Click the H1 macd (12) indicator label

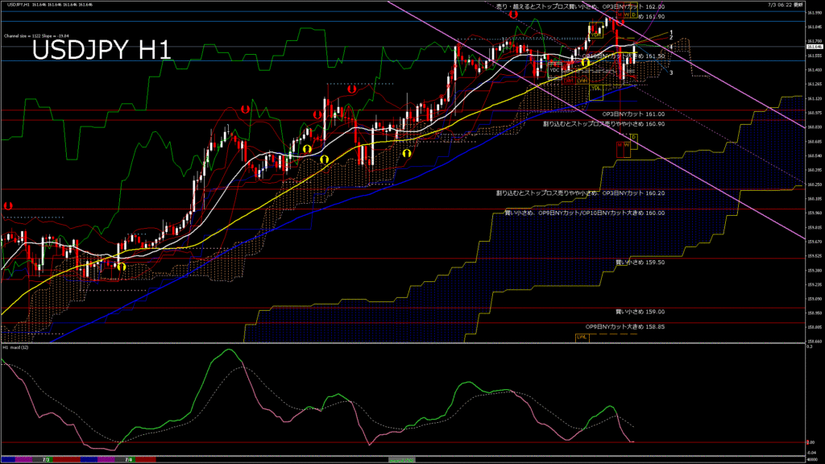point(18,347)
